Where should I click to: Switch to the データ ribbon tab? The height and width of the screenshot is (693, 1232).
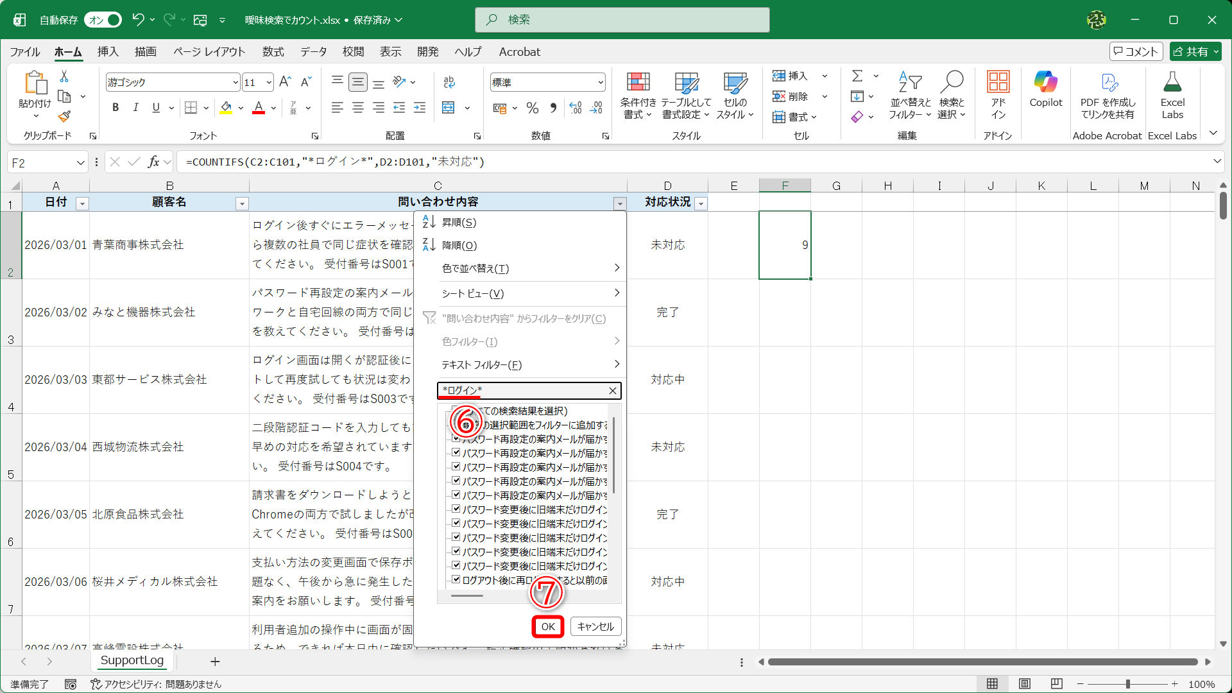point(313,52)
